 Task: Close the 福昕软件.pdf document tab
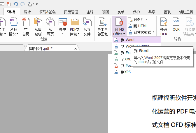[x=76, y=49]
